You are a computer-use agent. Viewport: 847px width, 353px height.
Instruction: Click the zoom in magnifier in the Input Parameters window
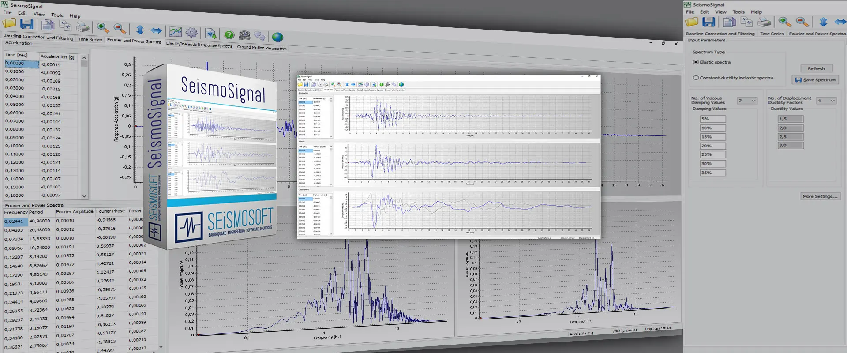coord(784,22)
